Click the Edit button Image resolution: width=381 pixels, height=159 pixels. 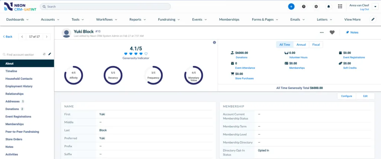point(365,96)
